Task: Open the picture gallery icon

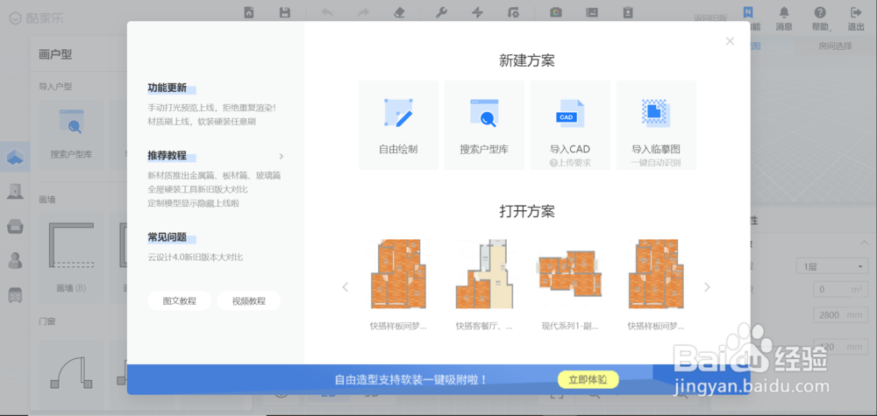Action: (592, 12)
